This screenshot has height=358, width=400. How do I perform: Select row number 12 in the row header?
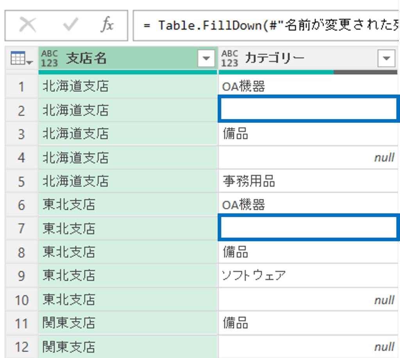(21, 347)
